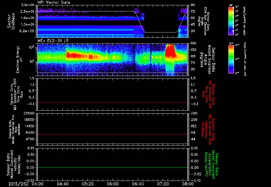The image size is (271, 187).
Task: Click the 90 degree elevation tick
Action: click(193, 5)
